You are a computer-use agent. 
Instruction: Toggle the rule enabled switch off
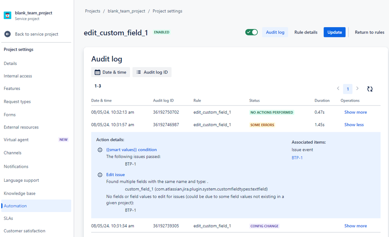(x=252, y=32)
